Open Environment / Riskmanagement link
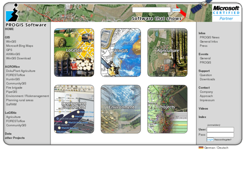249x187 pixels. click(x=27, y=96)
